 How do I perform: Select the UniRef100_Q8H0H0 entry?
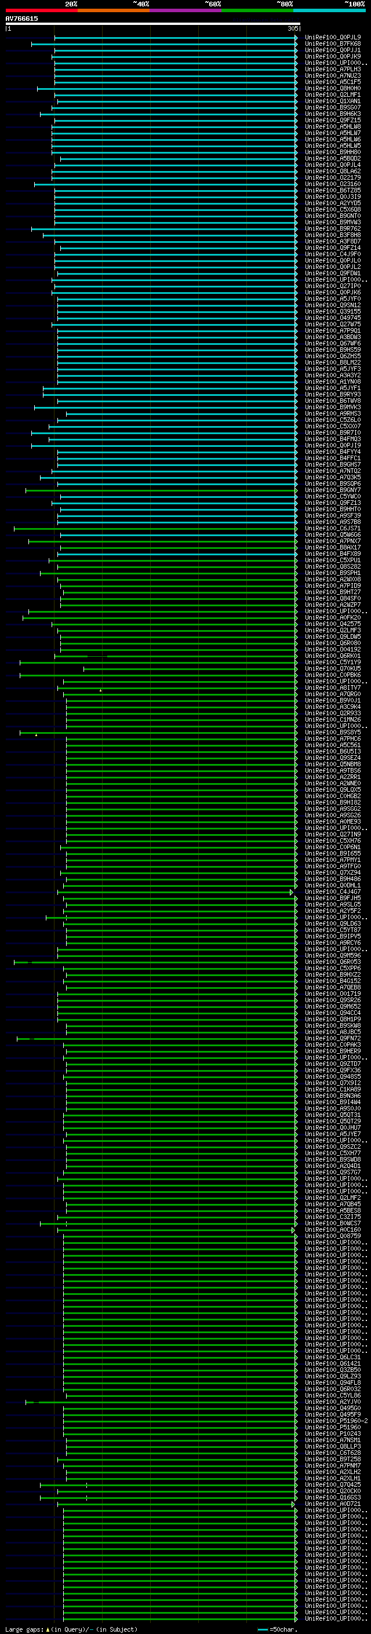tap(333, 88)
